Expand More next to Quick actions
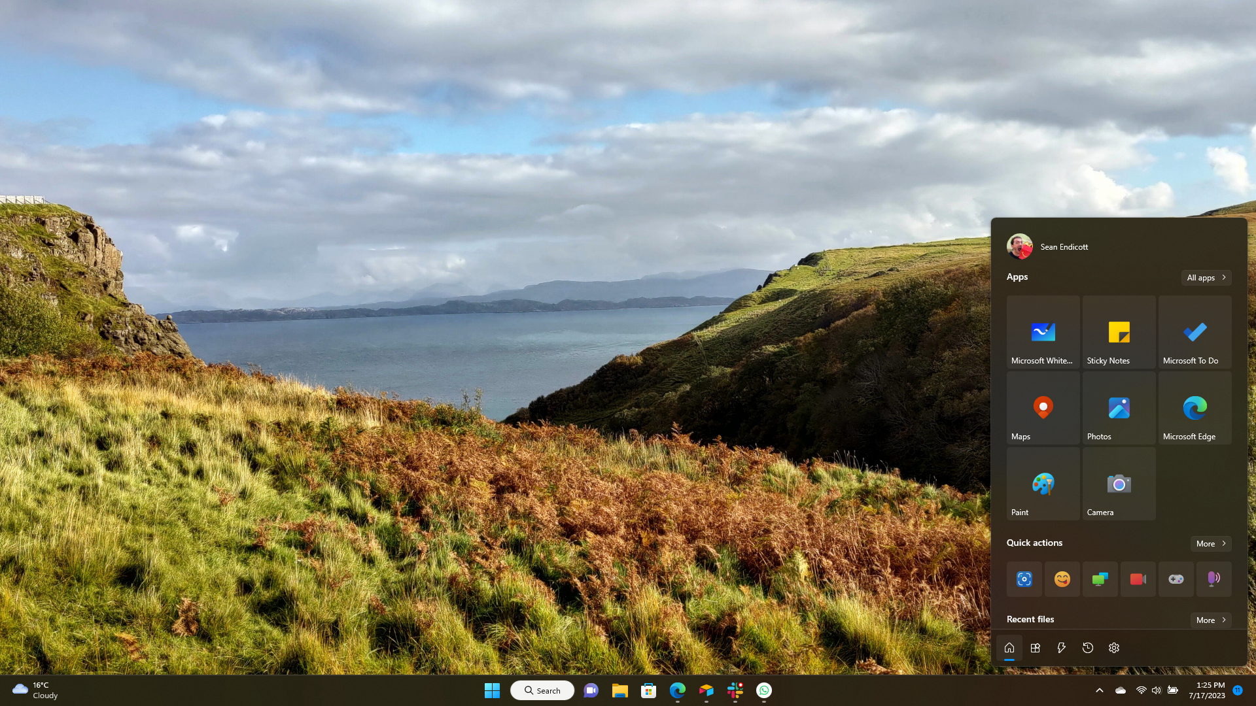 pyautogui.click(x=1210, y=544)
